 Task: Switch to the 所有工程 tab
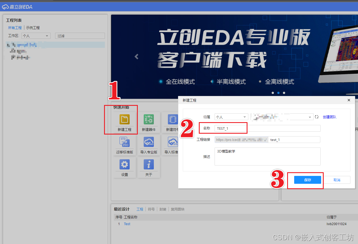15,28
